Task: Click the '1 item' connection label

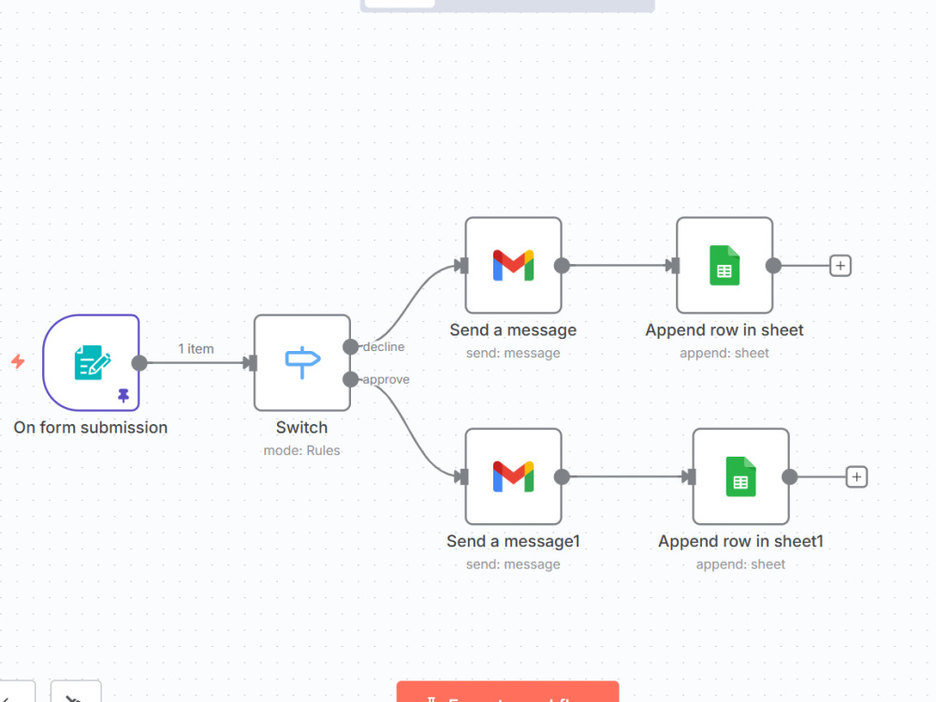Action: (196, 348)
